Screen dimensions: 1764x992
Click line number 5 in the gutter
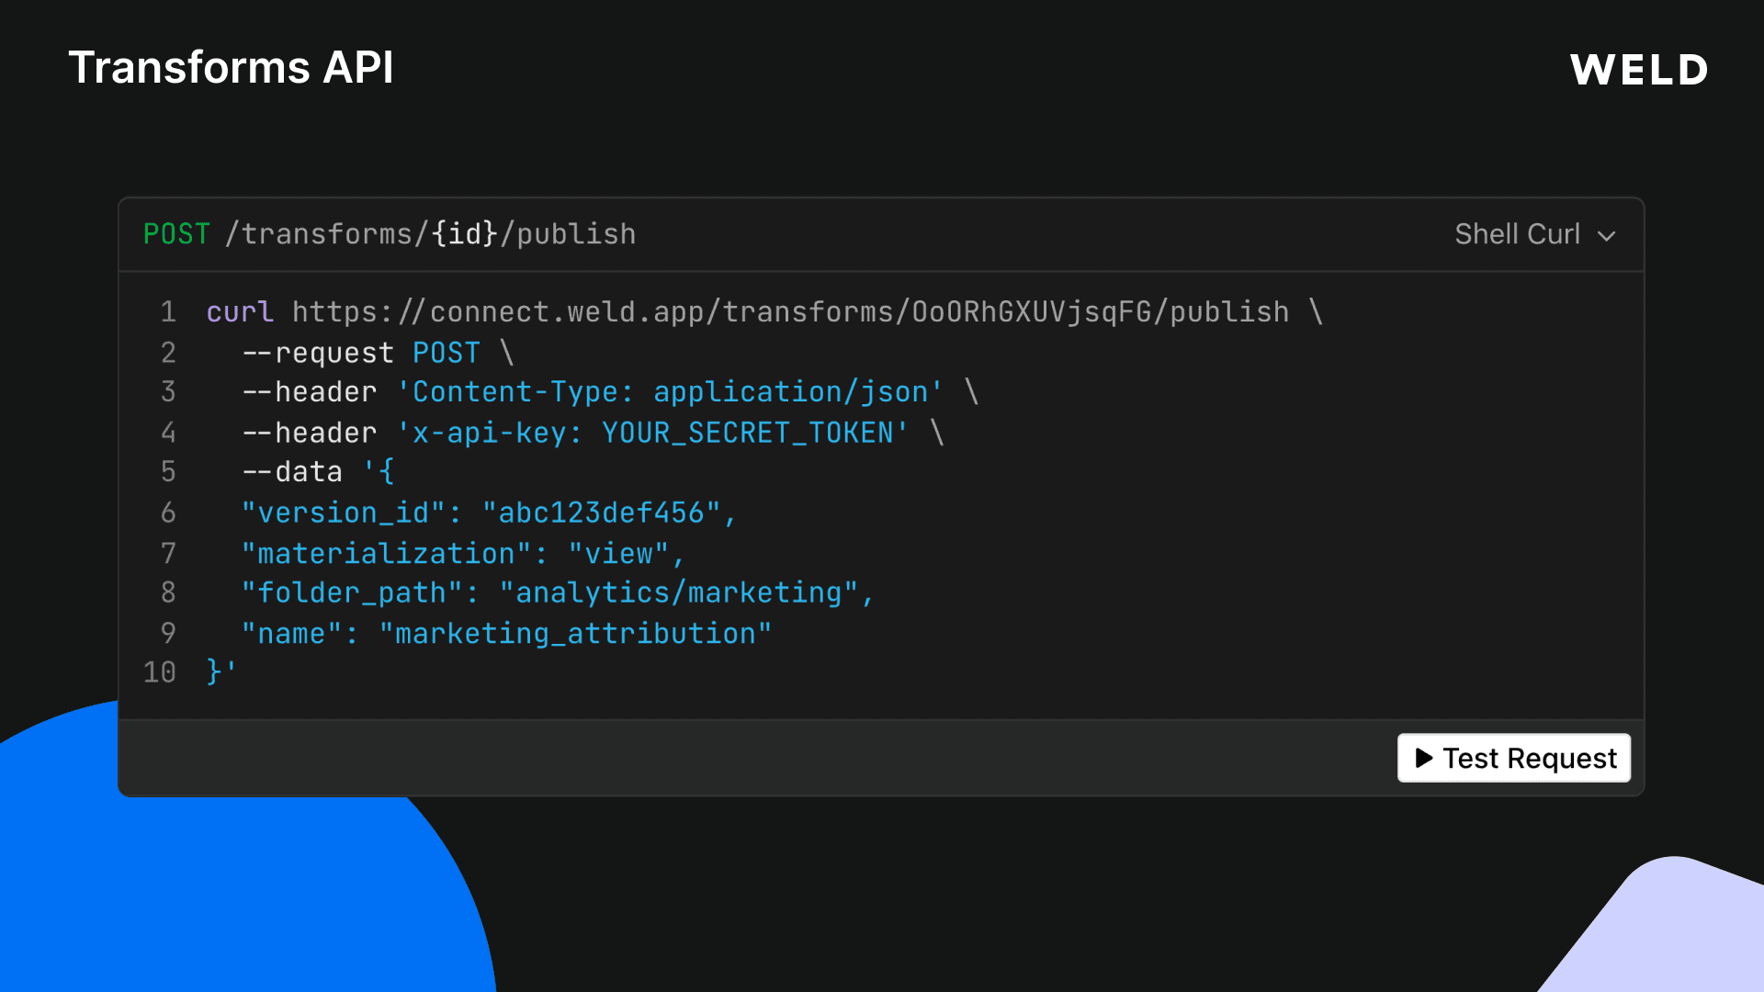click(168, 471)
